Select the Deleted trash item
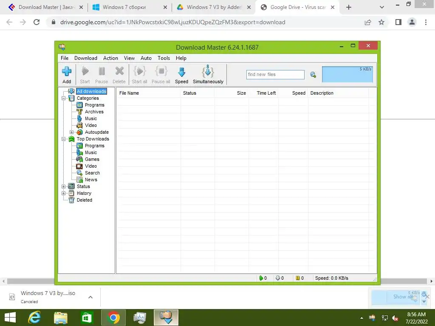 coord(85,200)
